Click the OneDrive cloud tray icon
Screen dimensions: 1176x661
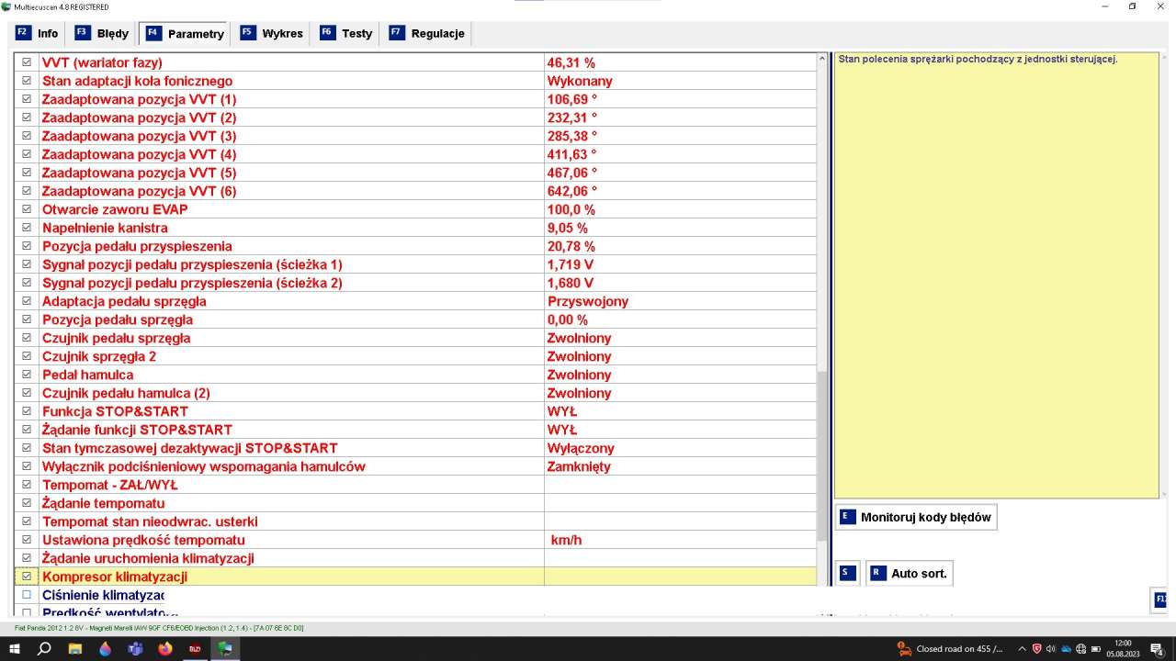(1066, 649)
